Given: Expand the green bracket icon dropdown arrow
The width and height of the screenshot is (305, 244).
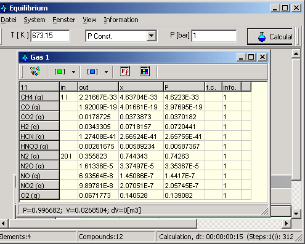Looking at the screenshot, I should tap(73, 72).
